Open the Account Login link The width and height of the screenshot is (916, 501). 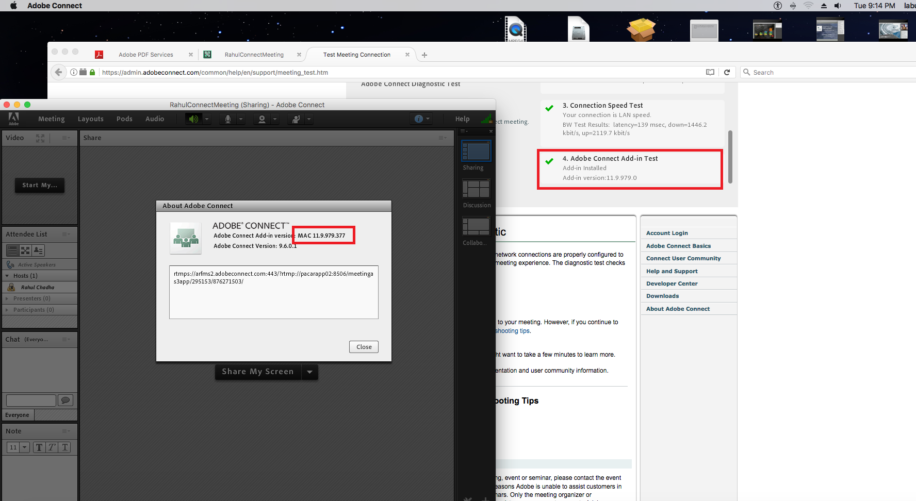click(667, 233)
